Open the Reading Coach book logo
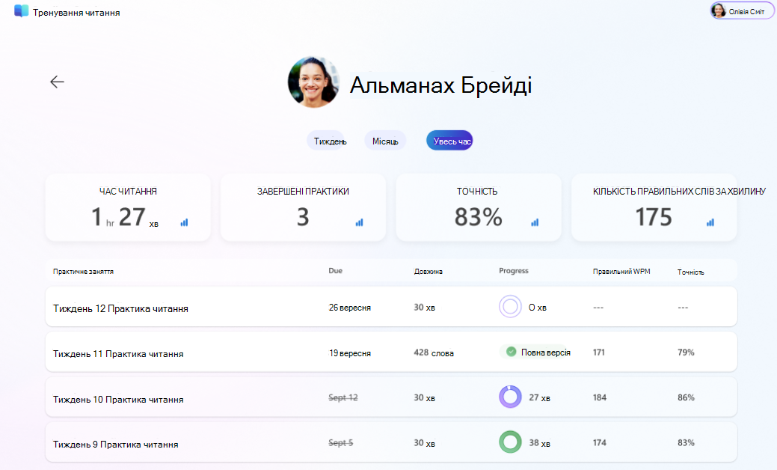Image resolution: width=777 pixels, height=470 pixels. coord(21,11)
